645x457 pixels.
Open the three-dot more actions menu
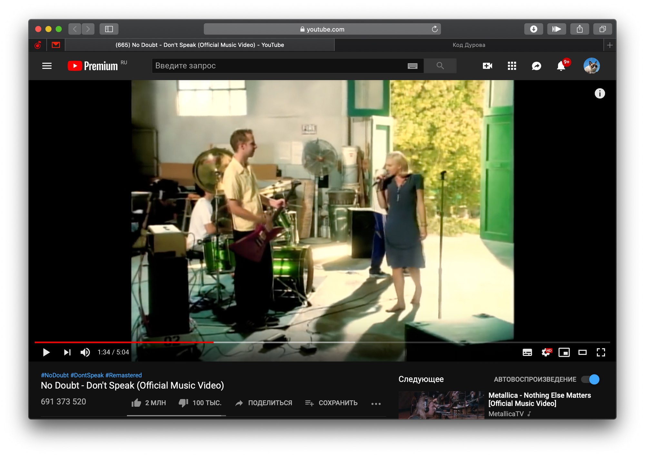(x=376, y=404)
